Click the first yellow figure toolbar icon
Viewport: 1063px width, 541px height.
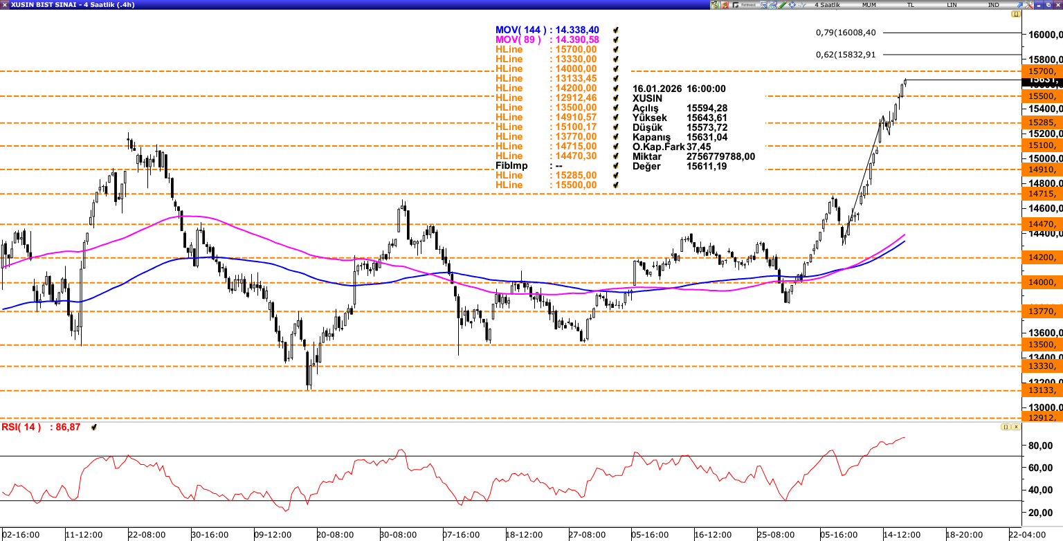(x=715, y=5)
